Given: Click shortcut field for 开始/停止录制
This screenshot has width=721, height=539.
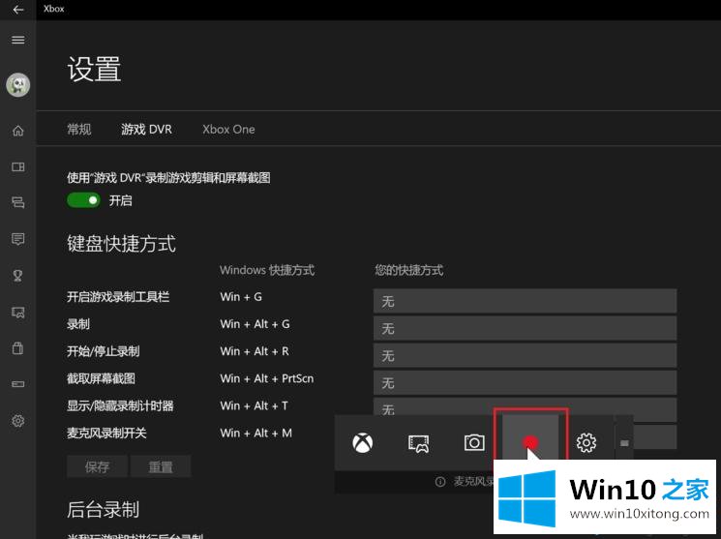Looking at the screenshot, I should click(525, 355).
